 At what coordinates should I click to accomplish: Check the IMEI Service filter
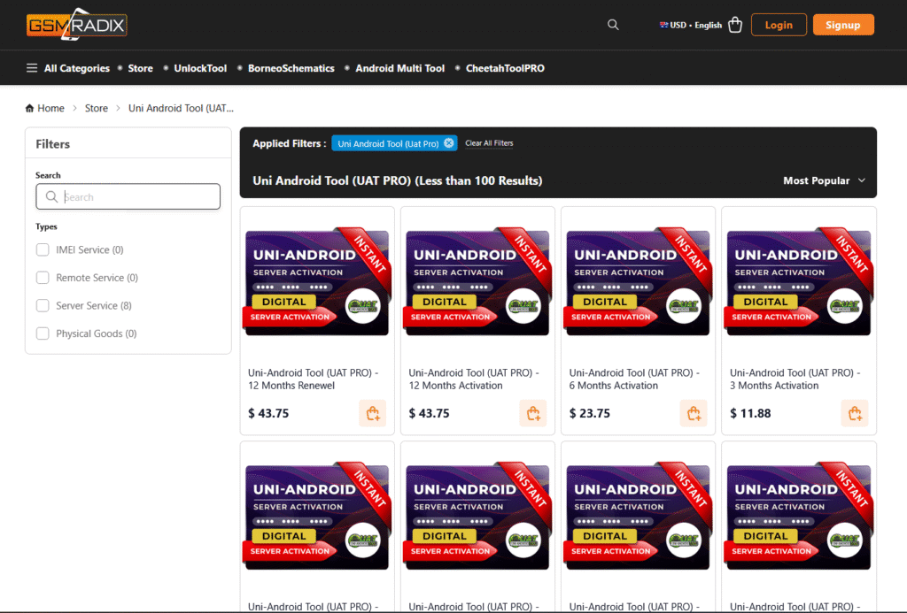43,250
